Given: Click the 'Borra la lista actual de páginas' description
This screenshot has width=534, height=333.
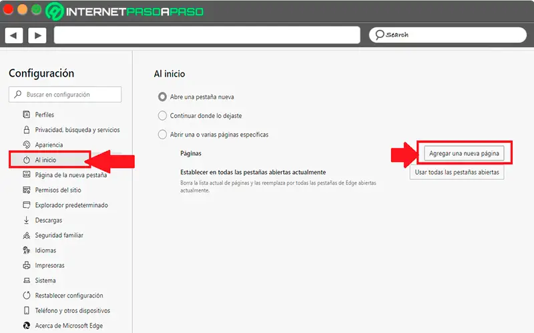Looking at the screenshot, I should coord(278,186).
